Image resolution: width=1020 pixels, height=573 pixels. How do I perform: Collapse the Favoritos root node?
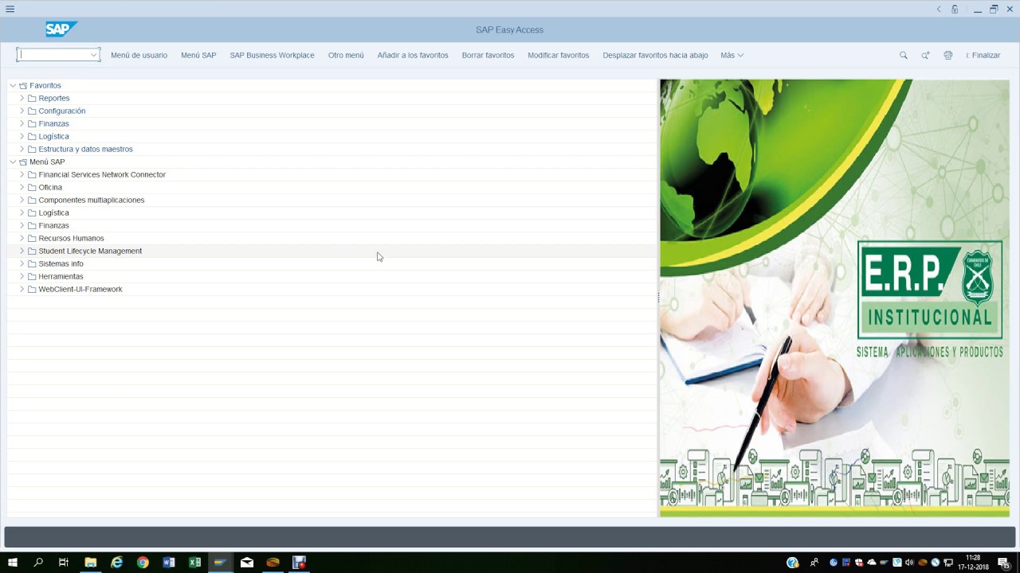(x=13, y=85)
